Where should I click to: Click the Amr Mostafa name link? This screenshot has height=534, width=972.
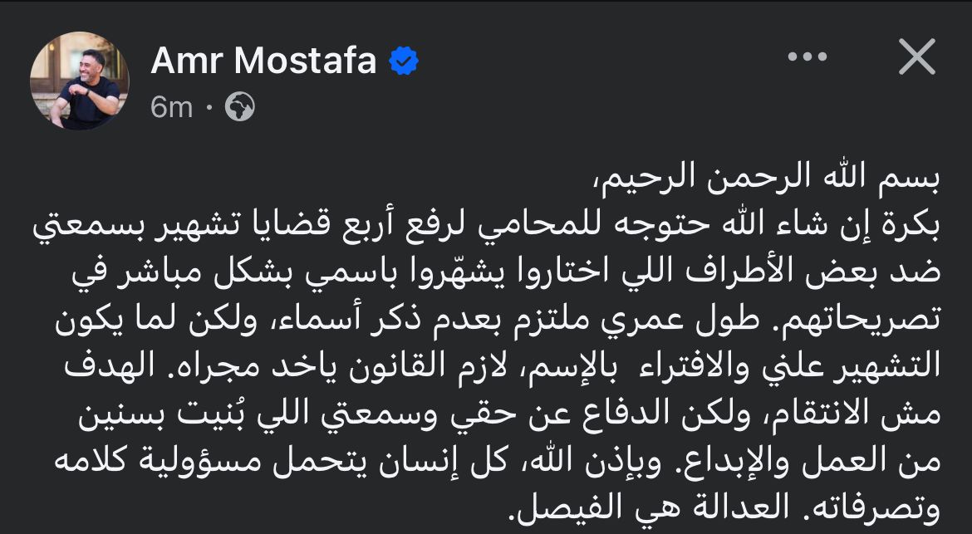coord(263,61)
